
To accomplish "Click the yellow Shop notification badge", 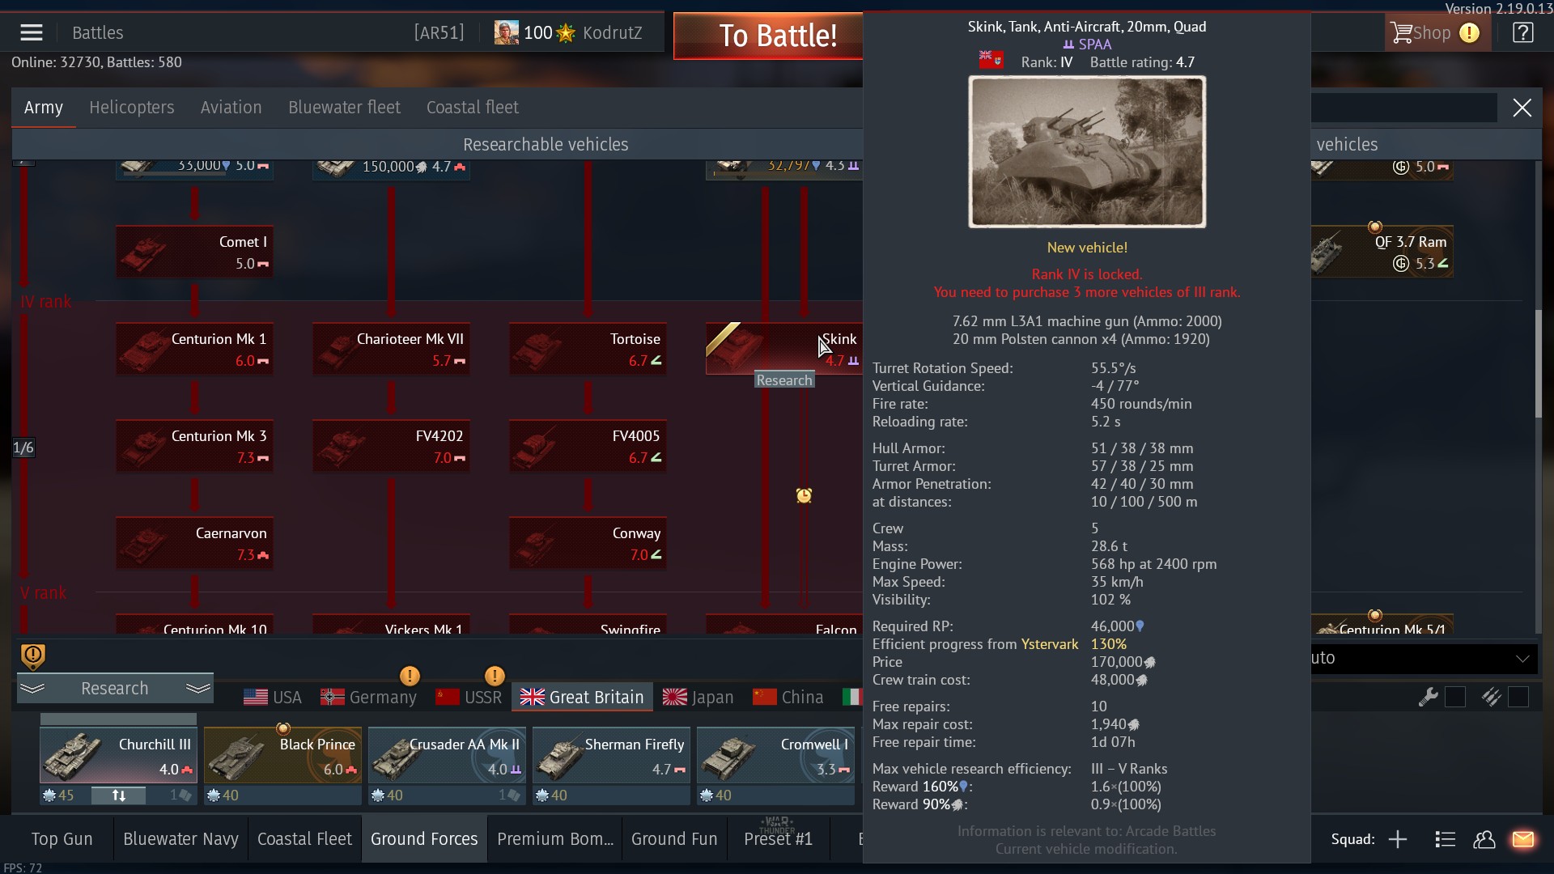I will click(1469, 33).
